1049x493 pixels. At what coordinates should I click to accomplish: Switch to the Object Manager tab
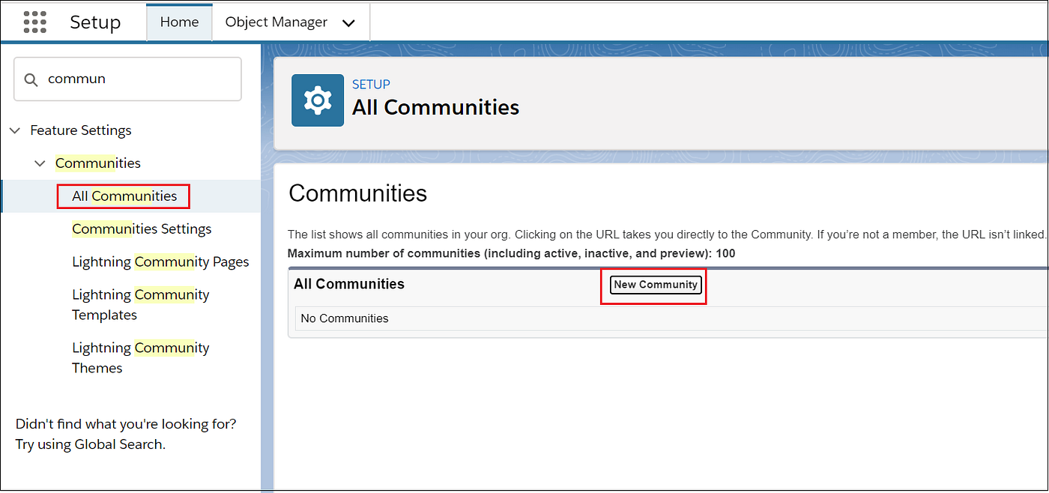point(276,22)
